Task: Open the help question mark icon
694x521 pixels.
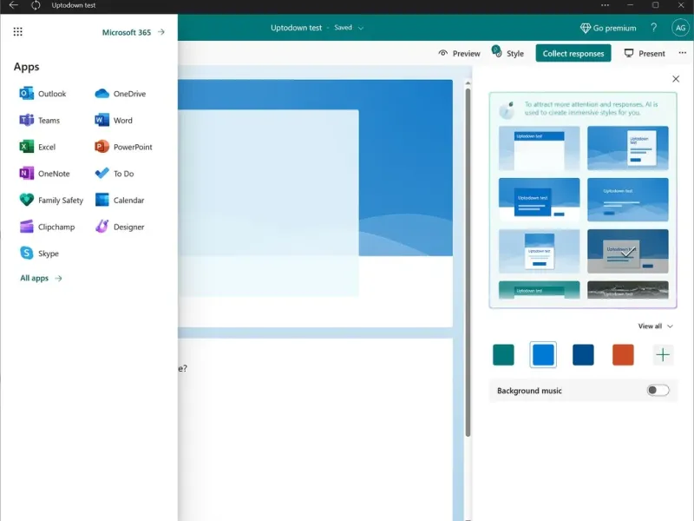Action: tap(654, 28)
